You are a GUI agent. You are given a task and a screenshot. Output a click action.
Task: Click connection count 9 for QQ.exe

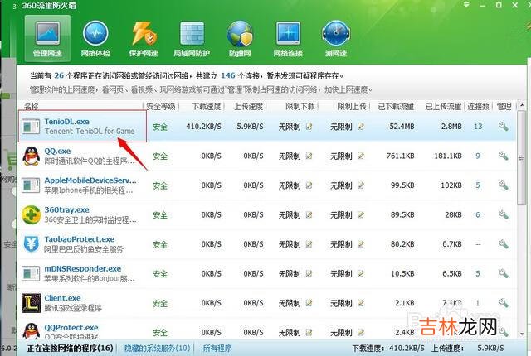point(478,156)
